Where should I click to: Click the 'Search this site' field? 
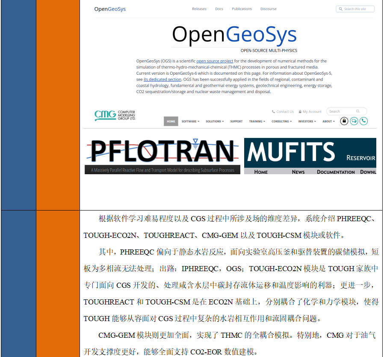point(355,9)
